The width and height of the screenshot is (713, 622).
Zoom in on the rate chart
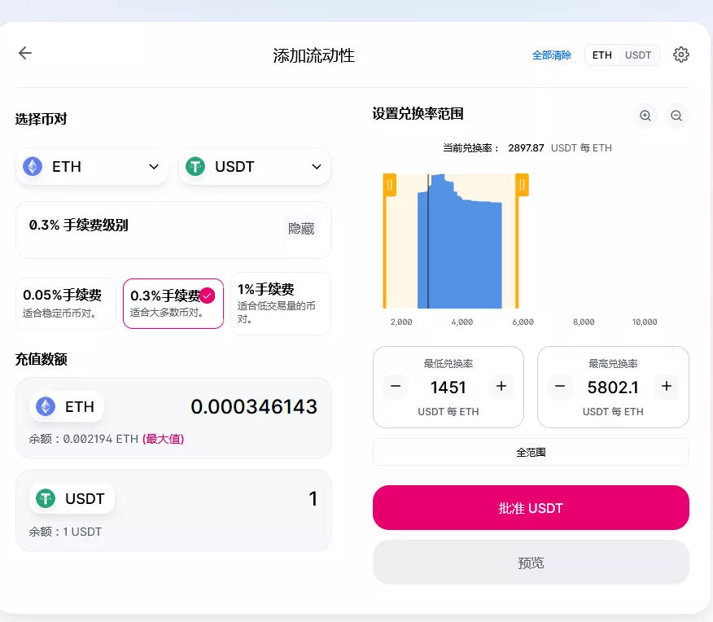point(645,116)
